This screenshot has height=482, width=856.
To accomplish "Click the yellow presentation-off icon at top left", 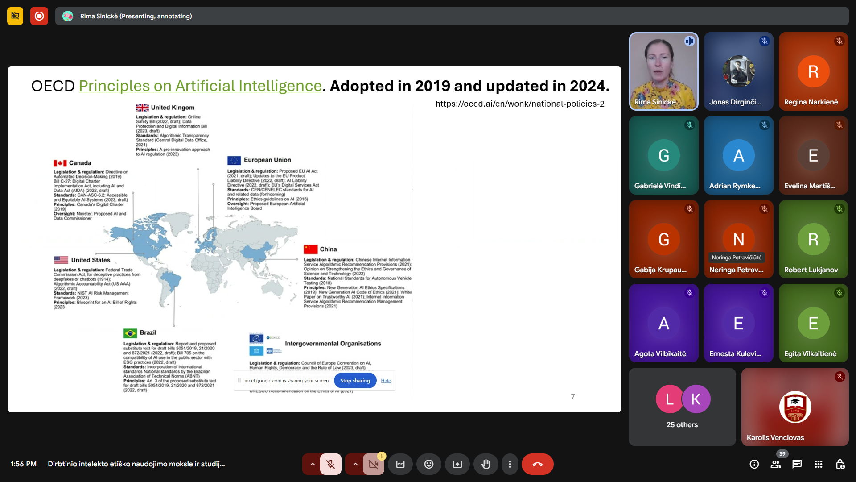I will [15, 16].
